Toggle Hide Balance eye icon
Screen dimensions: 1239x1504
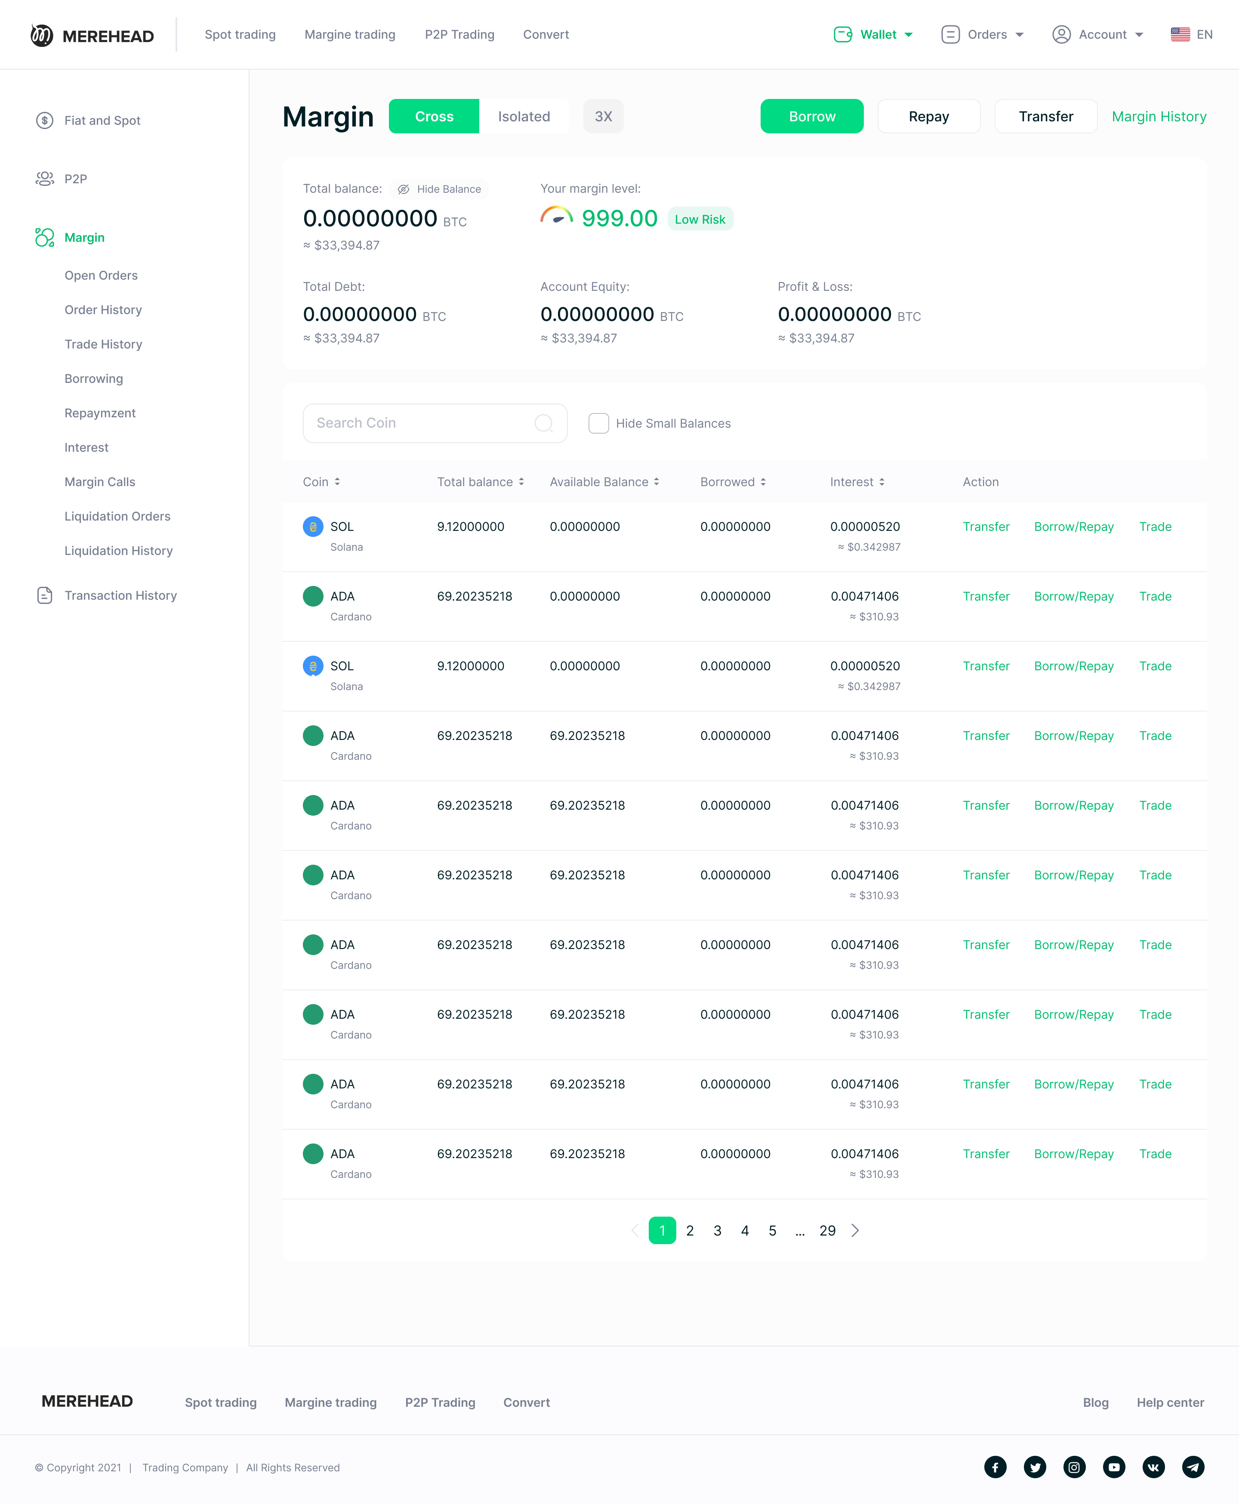point(403,189)
